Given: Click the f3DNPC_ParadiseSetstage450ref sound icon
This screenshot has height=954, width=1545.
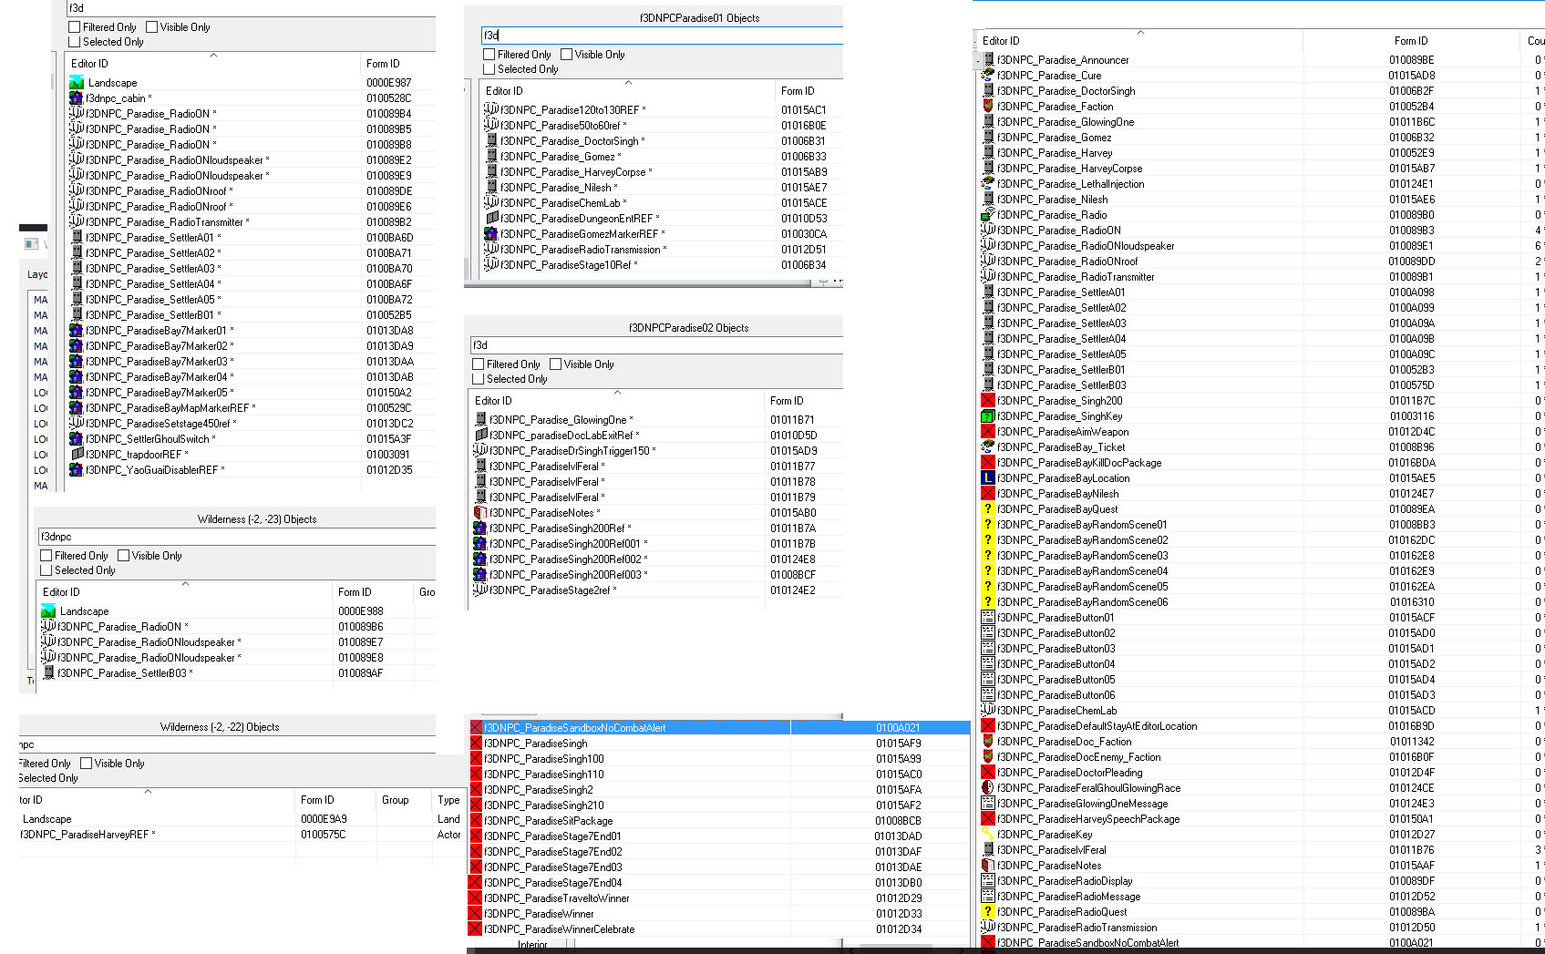Looking at the screenshot, I should (x=77, y=424).
